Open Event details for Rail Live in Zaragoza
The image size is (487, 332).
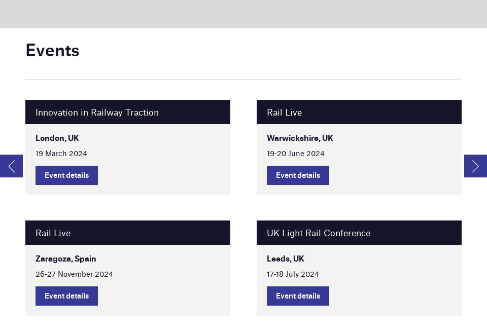66,296
